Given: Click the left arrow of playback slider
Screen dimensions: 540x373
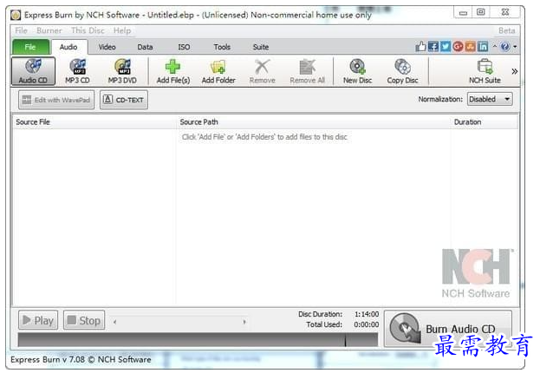Looking at the screenshot, I should 114,322.
